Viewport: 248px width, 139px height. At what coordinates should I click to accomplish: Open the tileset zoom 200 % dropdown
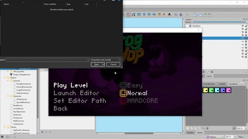(x=246, y=128)
